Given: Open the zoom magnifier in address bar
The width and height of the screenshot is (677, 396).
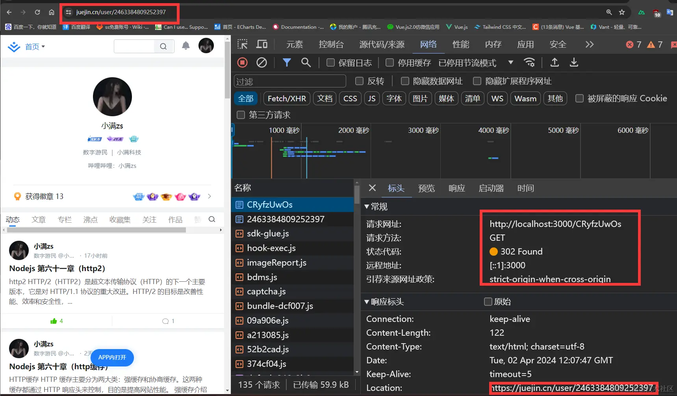Looking at the screenshot, I should [609, 12].
